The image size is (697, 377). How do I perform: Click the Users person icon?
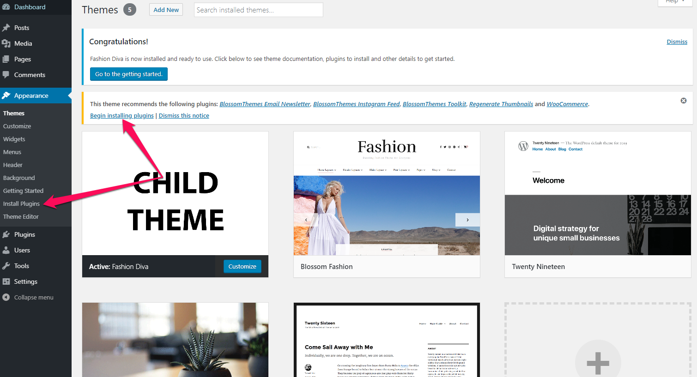coord(6,250)
